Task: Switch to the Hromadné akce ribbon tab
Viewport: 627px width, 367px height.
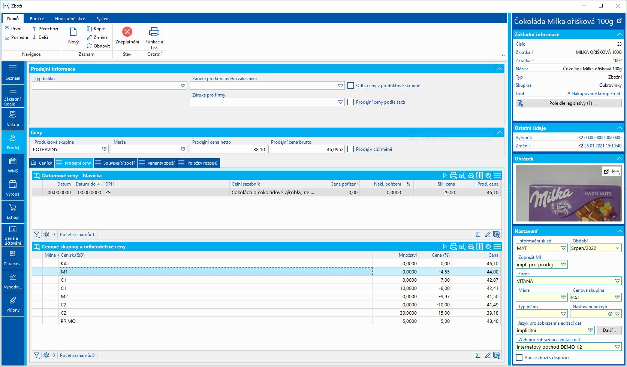Action: pyautogui.click(x=70, y=19)
